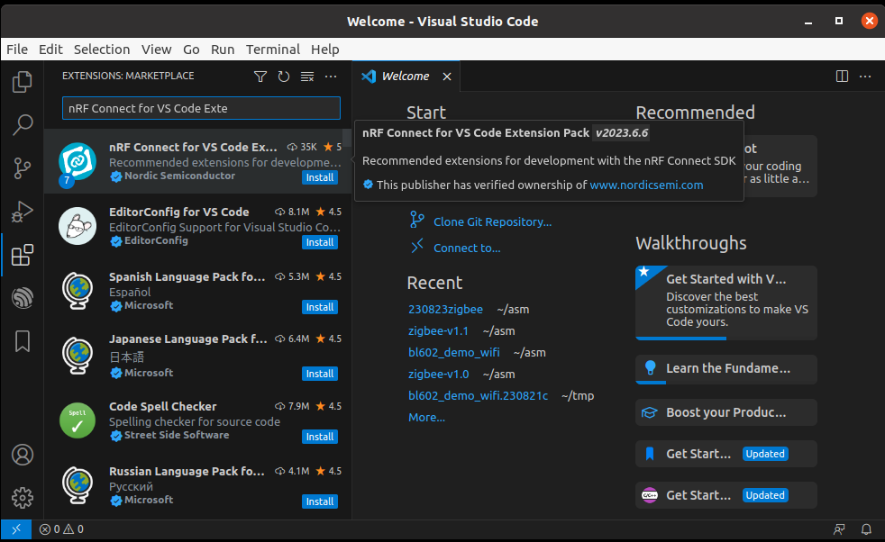The image size is (885, 542).
Task: Install Japanese Language Pack
Action: click(x=319, y=374)
